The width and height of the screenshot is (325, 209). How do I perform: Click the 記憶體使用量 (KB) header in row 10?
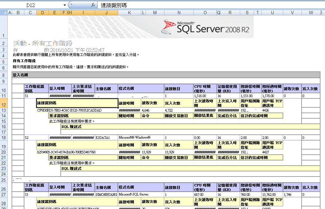tap(228, 89)
